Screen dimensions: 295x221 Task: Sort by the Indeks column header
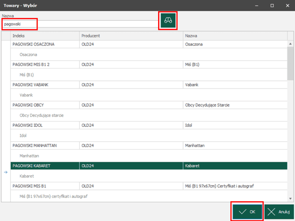(45, 36)
